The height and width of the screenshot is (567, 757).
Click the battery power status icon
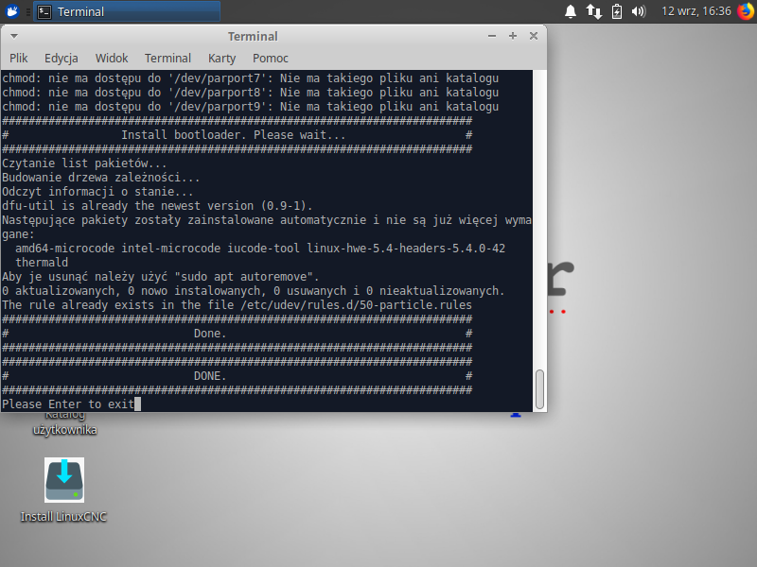point(617,11)
